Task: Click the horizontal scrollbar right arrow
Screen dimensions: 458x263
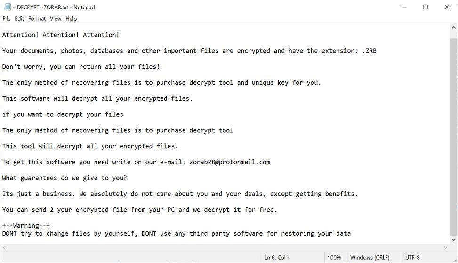Action: pyautogui.click(x=446, y=248)
